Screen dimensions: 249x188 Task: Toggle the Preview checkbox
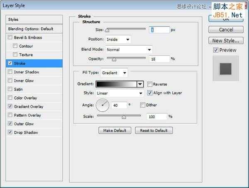215,50
